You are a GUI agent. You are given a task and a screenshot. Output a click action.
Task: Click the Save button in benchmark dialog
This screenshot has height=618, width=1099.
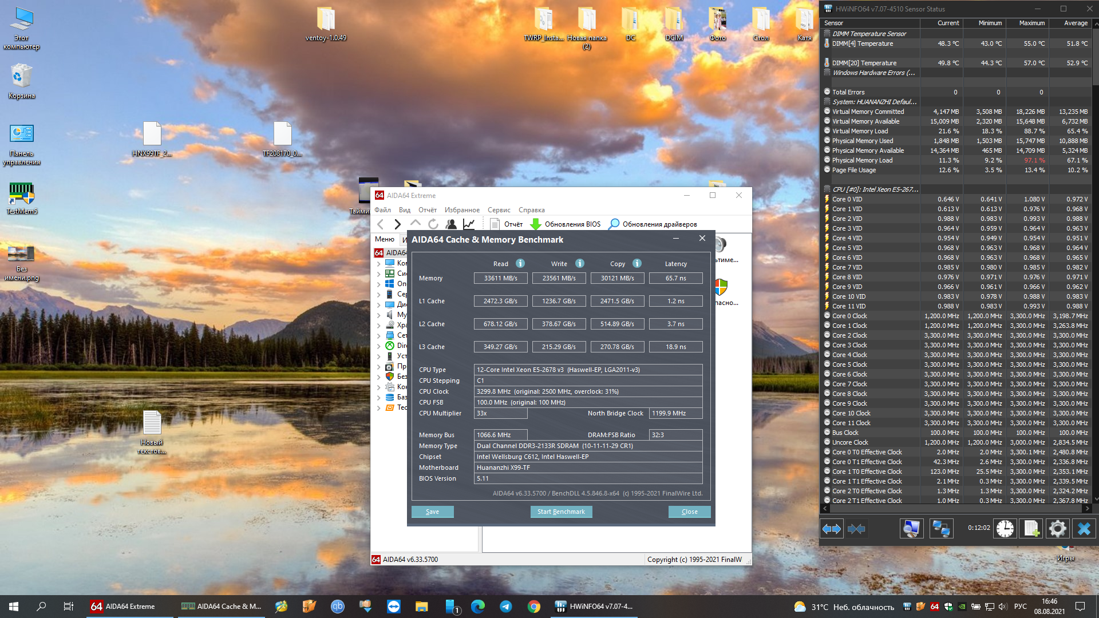[x=432, y=512]
